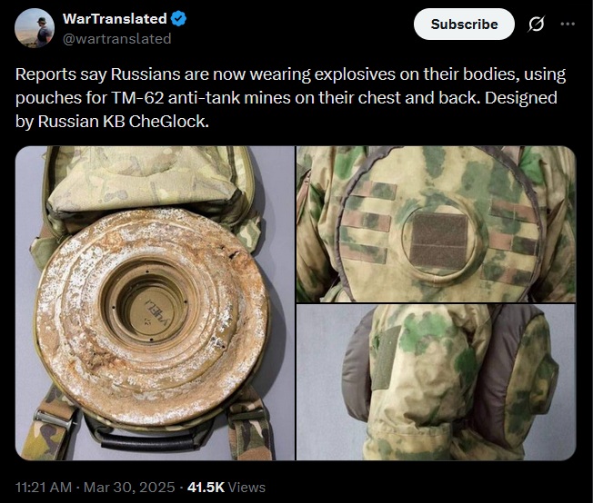The width and height of the screenshot is (593, 503).
Task: Open the Grok explain-post icon
Action: 537,25
